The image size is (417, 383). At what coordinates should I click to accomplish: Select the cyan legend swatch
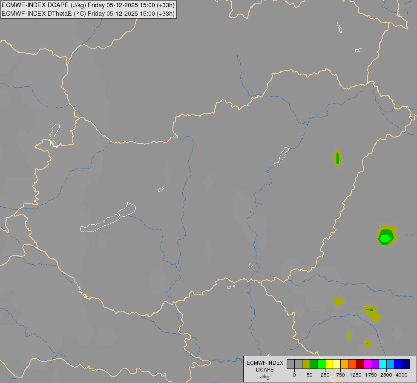click(x=383, y=364)
